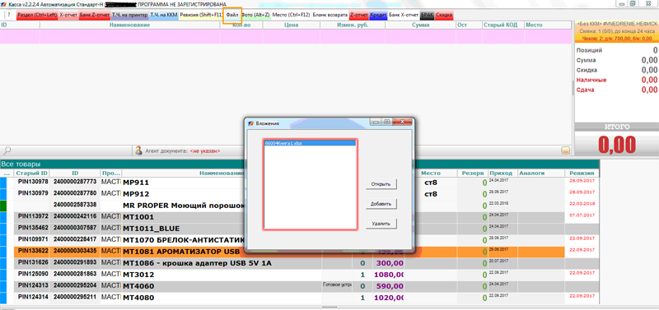Click the Открыть button in attachments dialog
This screenshot has width=659, height=310.
[381, 183]
